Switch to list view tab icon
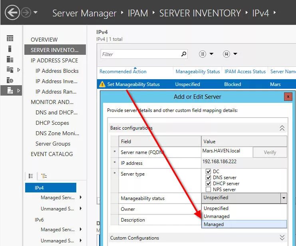296x246 pixels. pyautogui.click(x=31, y=176)
